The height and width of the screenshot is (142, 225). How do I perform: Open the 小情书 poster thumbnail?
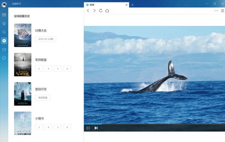tap(22, 123)
